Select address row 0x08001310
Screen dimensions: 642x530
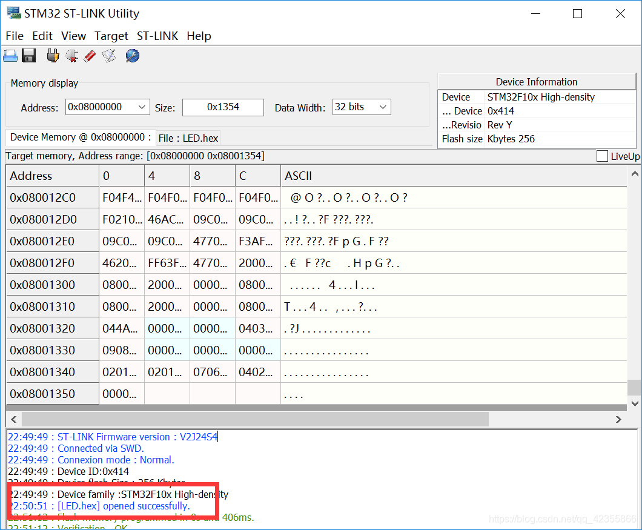pyautogui.click(x=53, y=306)
